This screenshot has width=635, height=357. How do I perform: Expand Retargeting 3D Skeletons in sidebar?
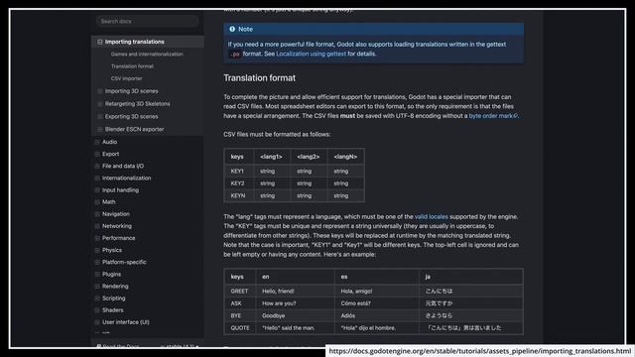99,103
